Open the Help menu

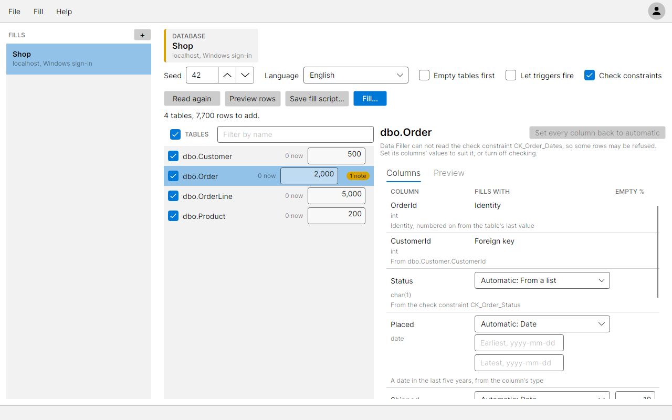(x=64, y=12)
